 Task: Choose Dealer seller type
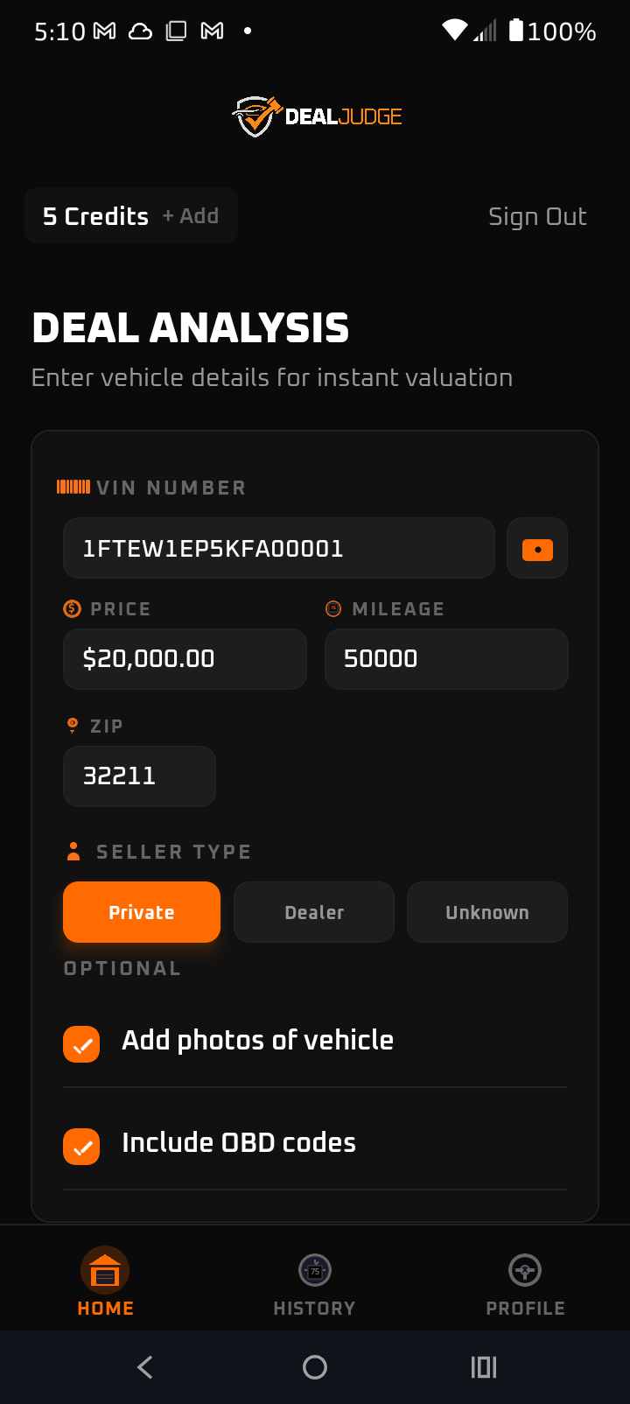[x=314, y=912]
